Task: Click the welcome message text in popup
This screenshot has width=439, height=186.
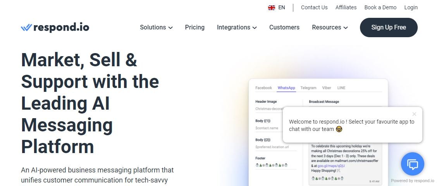Action: click(x=351, y=126)
